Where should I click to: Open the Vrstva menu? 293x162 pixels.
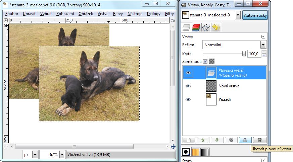[103, 14]
